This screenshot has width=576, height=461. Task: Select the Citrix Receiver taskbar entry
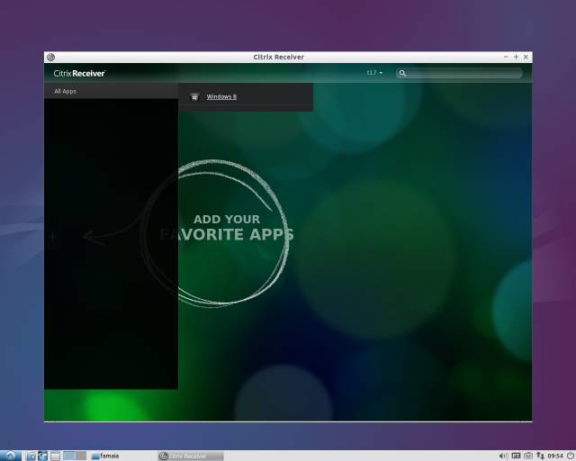[191, 456]
